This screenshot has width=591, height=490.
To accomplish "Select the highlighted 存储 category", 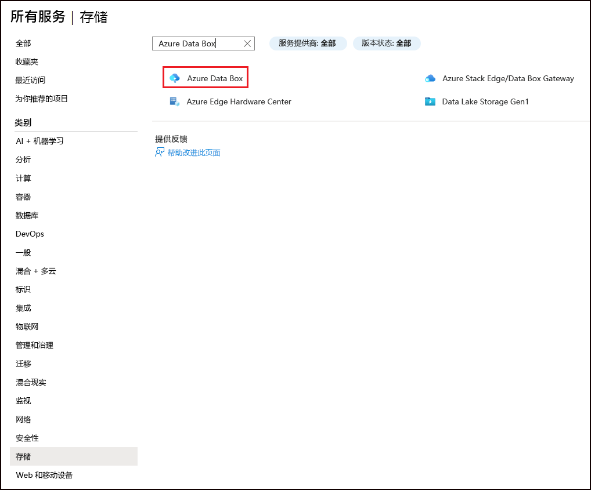I will pyautogui.click(x=74, y=456).
